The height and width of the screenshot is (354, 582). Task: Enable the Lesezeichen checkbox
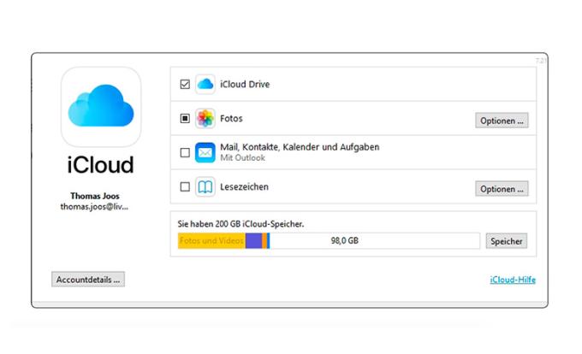coord(185,186)
